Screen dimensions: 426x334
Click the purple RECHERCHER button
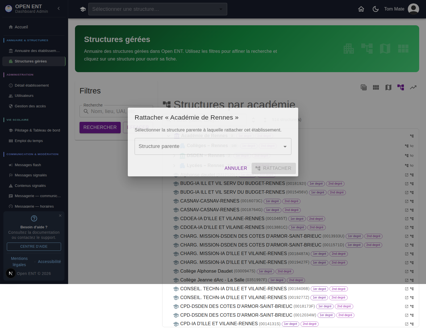coord(100,128)
